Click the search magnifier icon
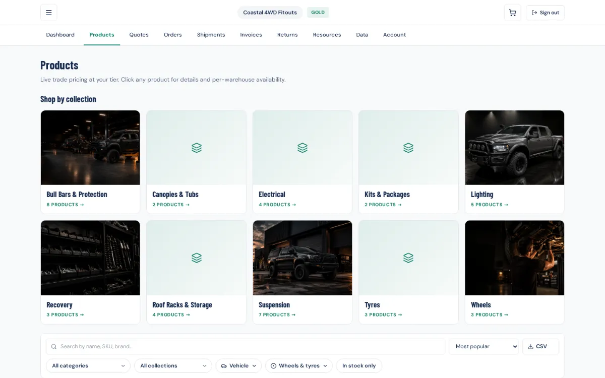The height and width of the screenshot is (378, 605). [54, 346]
